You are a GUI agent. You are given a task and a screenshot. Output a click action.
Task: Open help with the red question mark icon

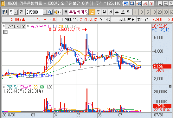(x=151, y=3)
